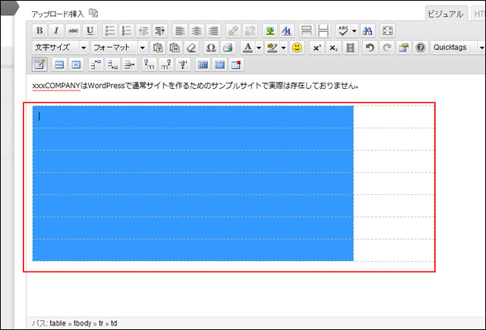Increase the paragraph indent

(160, 30)
